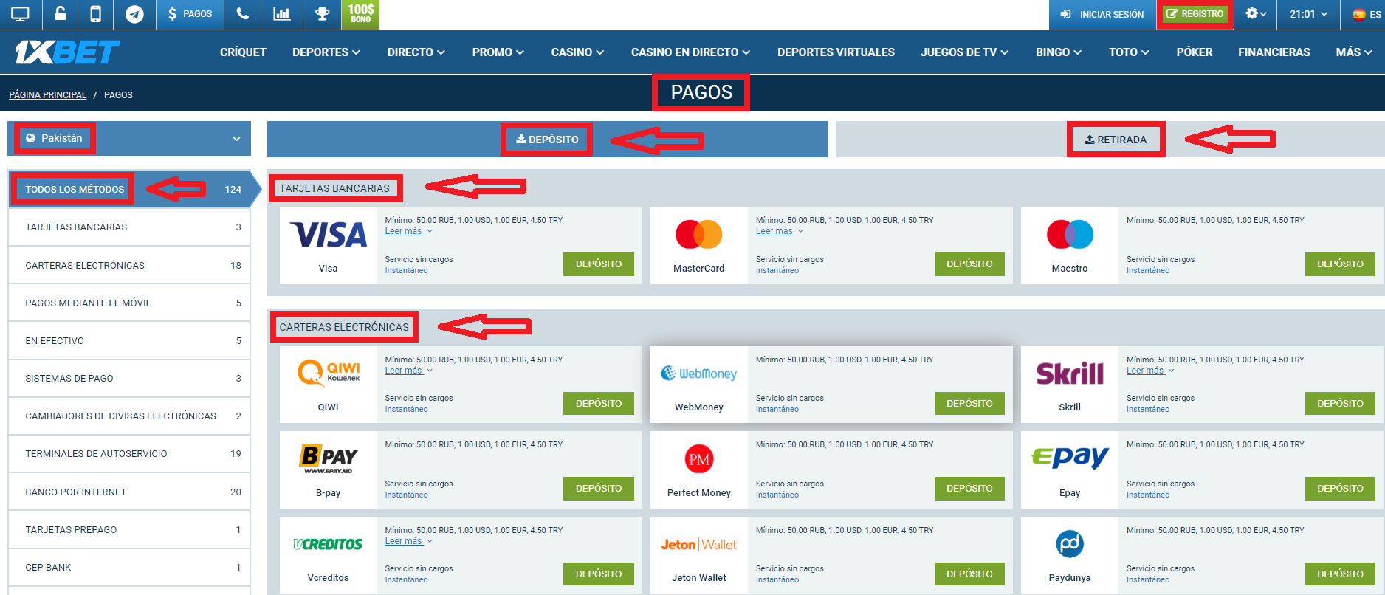This screenshot has height=595, width=1385.
Task: Click the telephone callback icon
Action: click(243, 14)
